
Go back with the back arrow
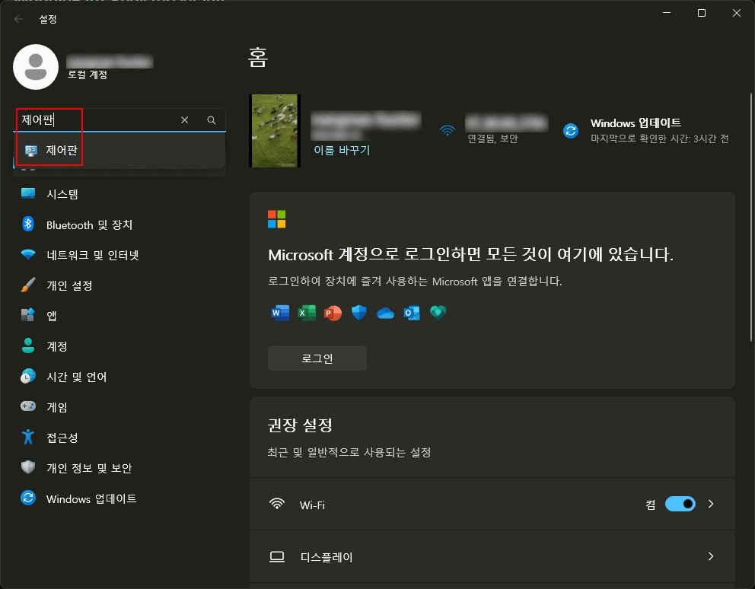coord(19,19)
